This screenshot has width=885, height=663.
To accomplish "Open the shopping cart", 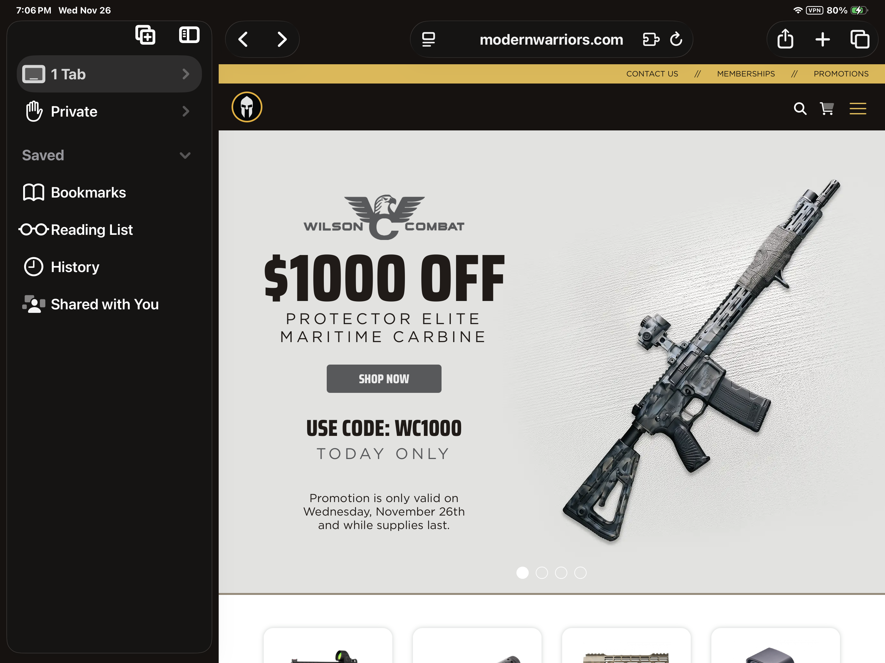I will pos(826,108).
